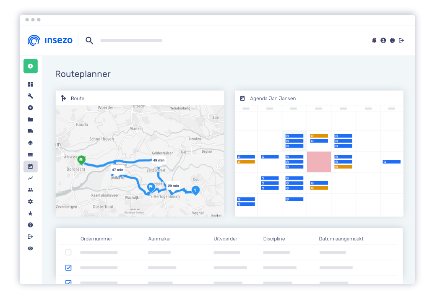Click the search field in header

tap(131, 41)
